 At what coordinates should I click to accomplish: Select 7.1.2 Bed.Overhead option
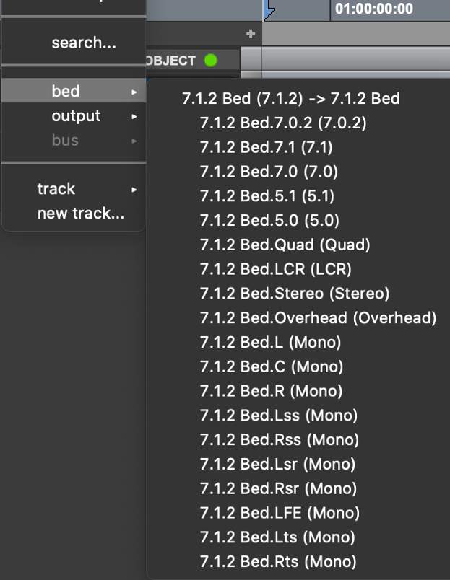pos(318,318)
